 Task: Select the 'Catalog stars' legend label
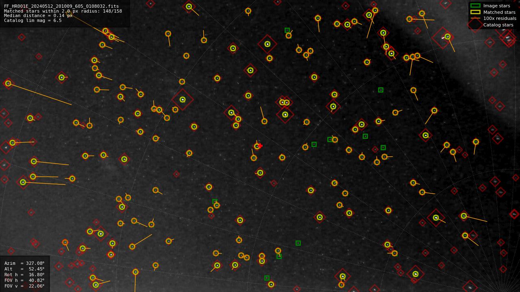coord(498,25)
